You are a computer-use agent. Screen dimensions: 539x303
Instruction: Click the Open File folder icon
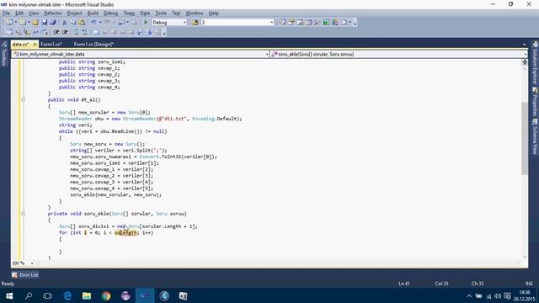pyautogui.click(x=35, y=23)
